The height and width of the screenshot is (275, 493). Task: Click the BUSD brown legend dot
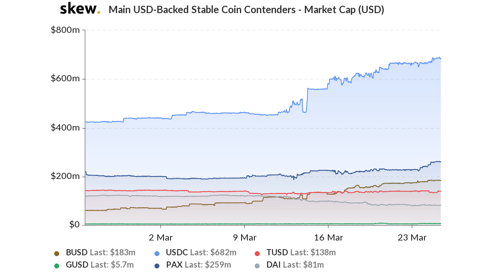click(57, 253)
